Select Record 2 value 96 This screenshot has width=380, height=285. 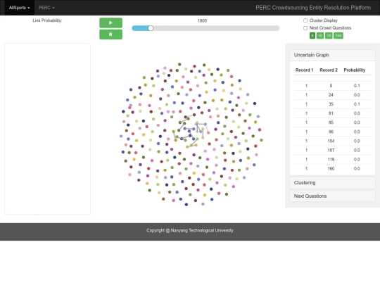331,132
